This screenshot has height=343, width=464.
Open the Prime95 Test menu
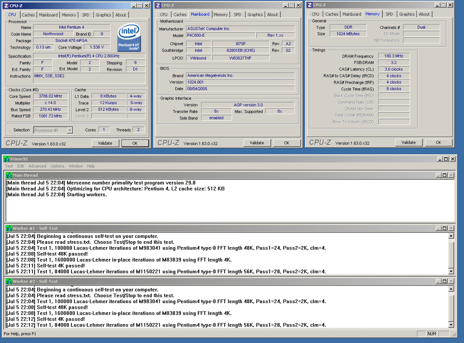pos(9,166)
